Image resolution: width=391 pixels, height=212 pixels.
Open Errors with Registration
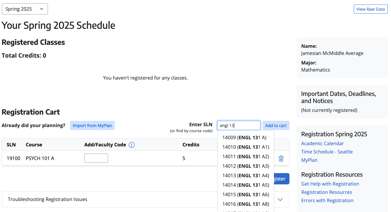[x=327, y=200]
